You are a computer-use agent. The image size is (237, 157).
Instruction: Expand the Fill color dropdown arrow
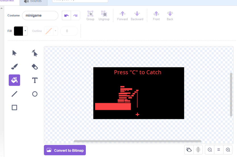click(x=25, y=31)
